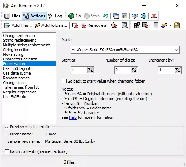Click the Sample new name value
The width and height of the screenshot is (186, 167).
coord(70,141)
